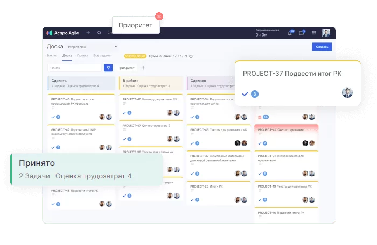Toggle the checkmark on PROJECT-37 popup card
Screen dimensions: 377x245
coord(245,93)
